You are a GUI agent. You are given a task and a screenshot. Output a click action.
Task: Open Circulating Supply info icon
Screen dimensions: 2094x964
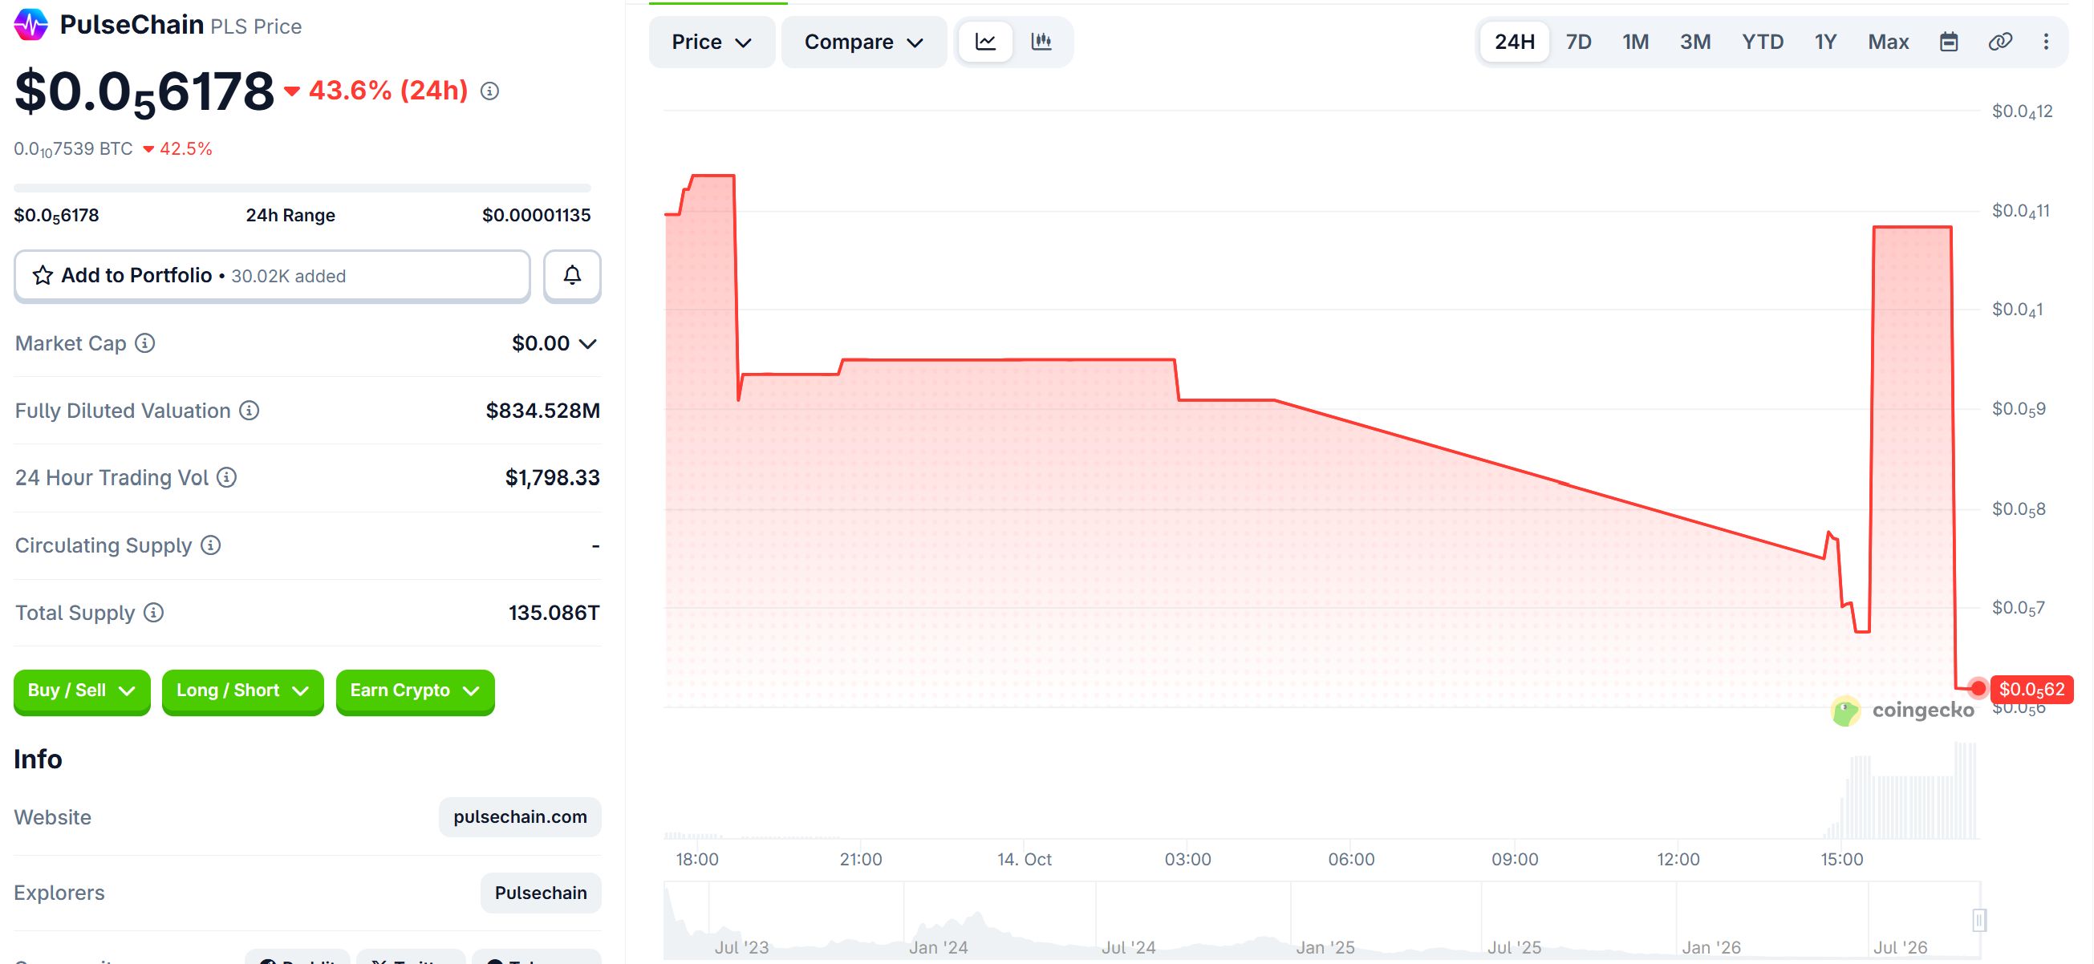pos(210,545)
